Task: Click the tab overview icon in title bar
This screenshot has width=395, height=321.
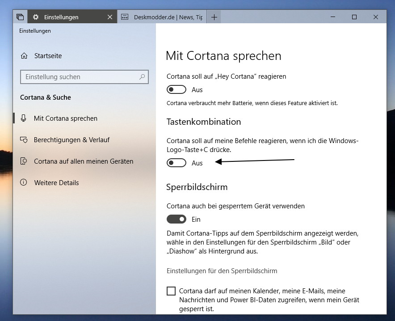Action: (20, 17)
